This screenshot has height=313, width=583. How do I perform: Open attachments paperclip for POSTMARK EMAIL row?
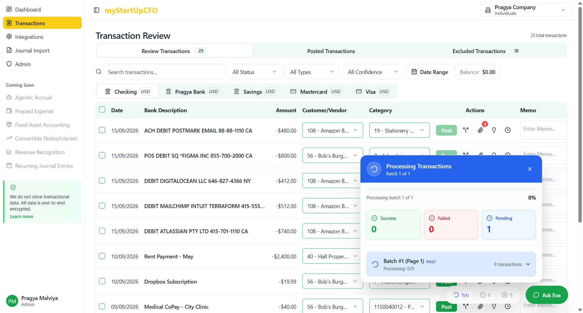480,130
